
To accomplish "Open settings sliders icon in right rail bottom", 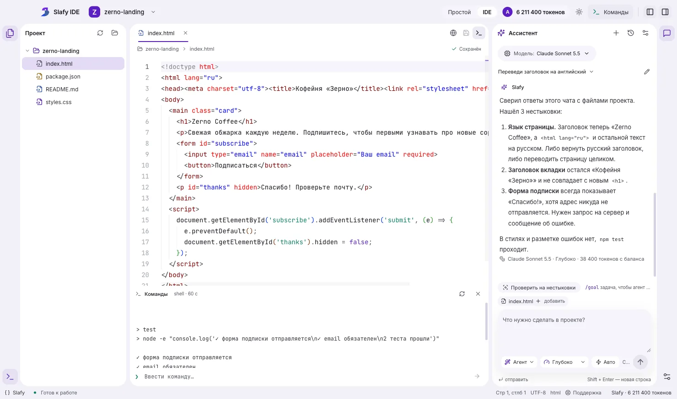I will tap(667, 377).
